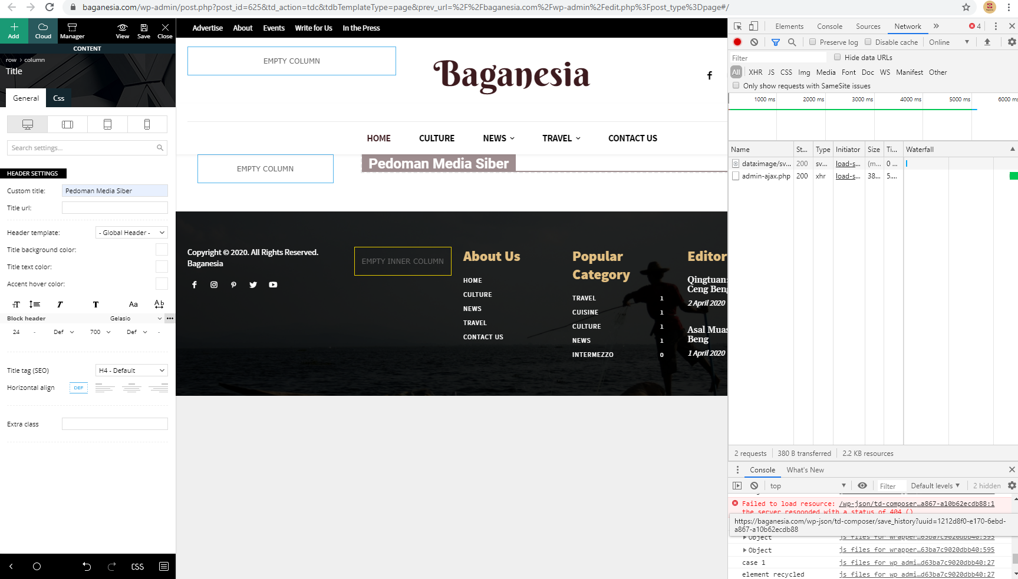Open the italic font style icon
This screenshot has height=579, width=1018.
pyautogui.click(x=60, y=305)
